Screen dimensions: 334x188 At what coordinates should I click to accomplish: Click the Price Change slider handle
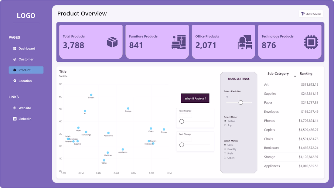[x=182, y=121]
